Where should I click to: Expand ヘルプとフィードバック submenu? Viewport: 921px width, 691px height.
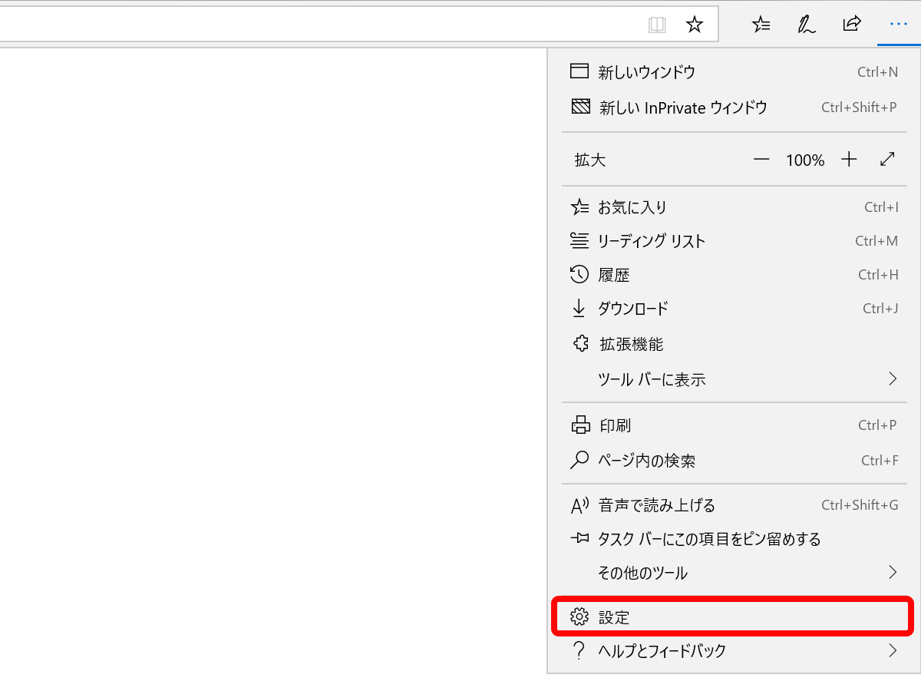[734, 651]
